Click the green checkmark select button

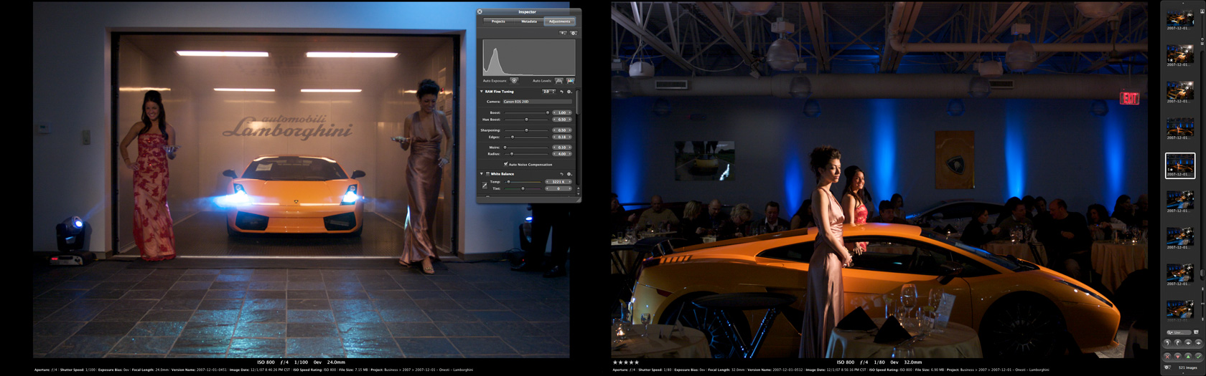1198,357
